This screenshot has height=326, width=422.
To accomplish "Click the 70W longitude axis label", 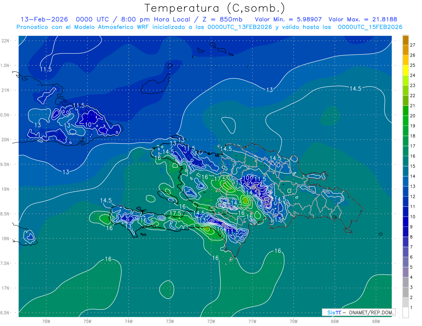I will click(294, 321).
